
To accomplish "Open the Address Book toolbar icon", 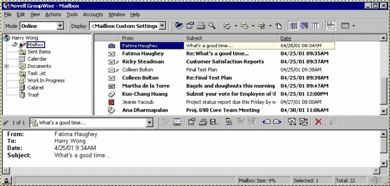I will 178,26.
